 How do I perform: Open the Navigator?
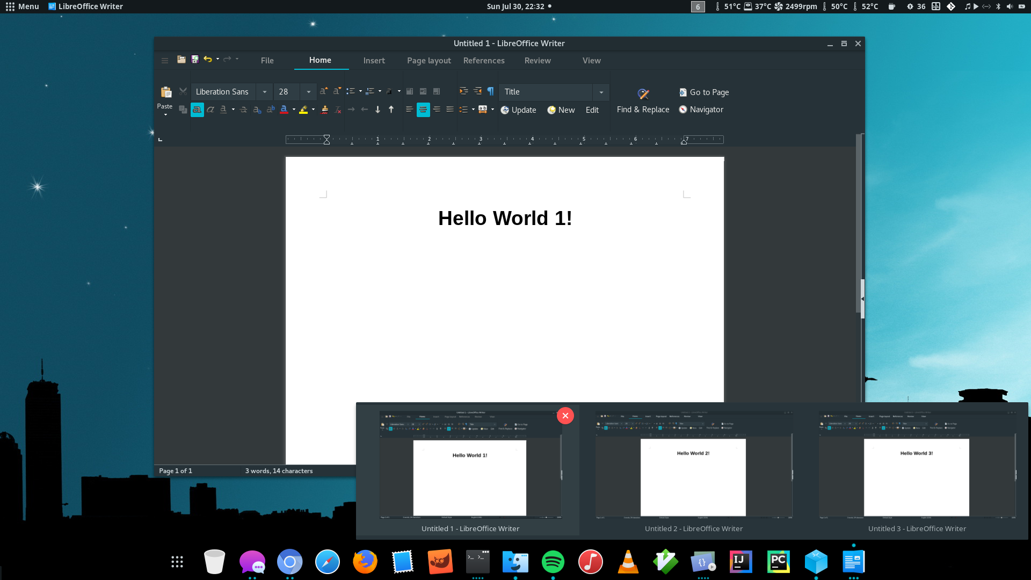[x=701, y=110]
